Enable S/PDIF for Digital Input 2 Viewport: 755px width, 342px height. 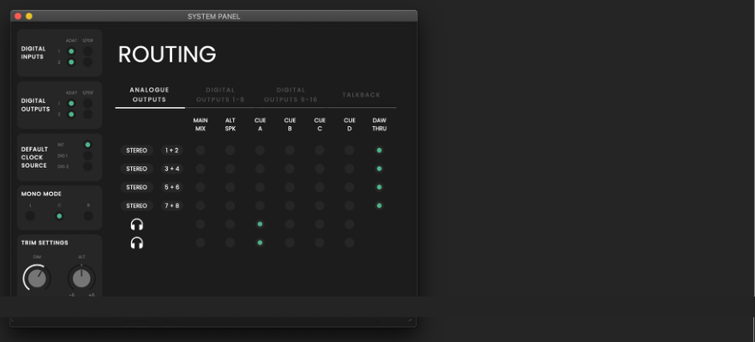pos(87,62)
